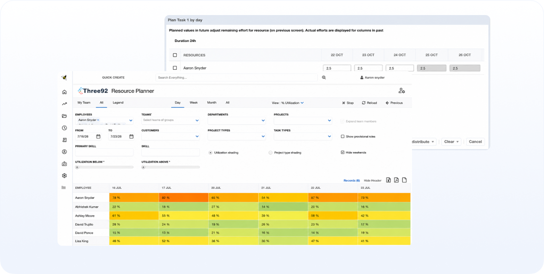This screenshot has width=544, height=274.
Task: Click the search magnifier icon
Action: 324,78
